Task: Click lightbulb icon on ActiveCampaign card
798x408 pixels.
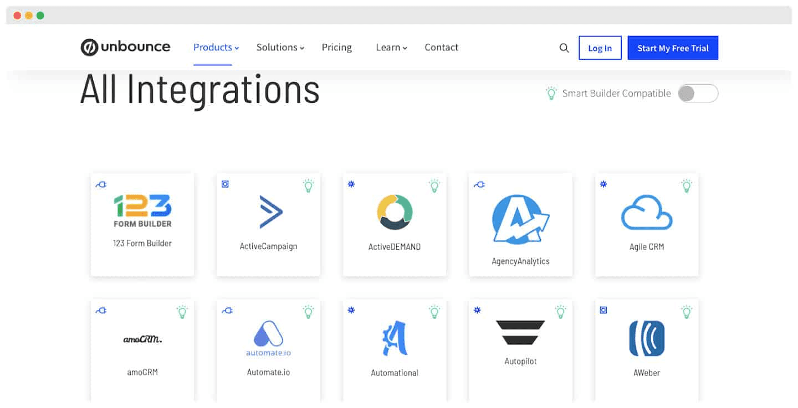Action: click(309, 185)
